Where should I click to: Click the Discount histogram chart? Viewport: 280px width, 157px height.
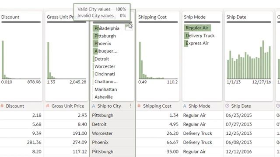tap(21, 60)
